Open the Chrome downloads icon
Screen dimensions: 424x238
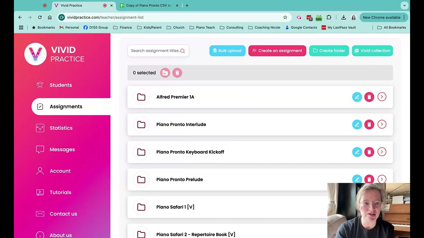coord(344,17)
